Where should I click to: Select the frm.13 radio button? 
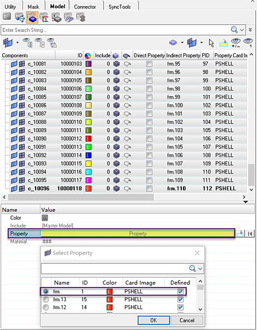[46, 299]
